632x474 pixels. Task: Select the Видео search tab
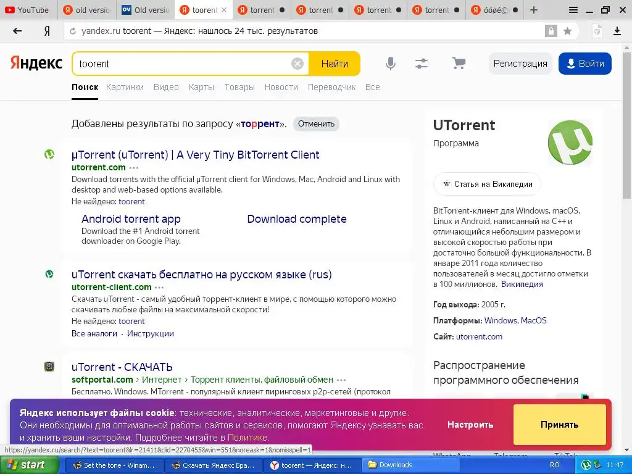click(166, 87)
